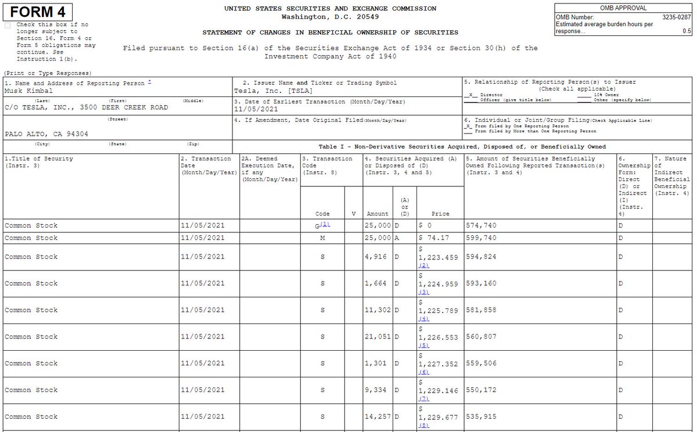Select the burden hours value 0.5

click(687, 31)
